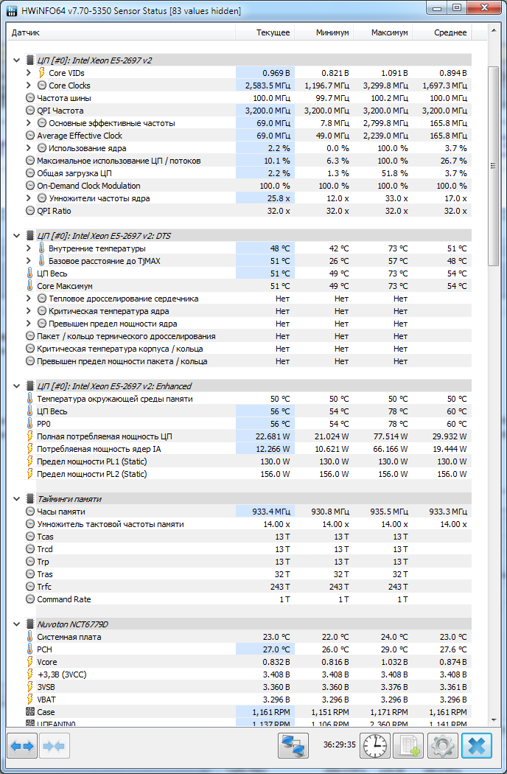Close sensor window with blue X button
Viewport: 507px width, 774px height.
(x=477, y=746)
